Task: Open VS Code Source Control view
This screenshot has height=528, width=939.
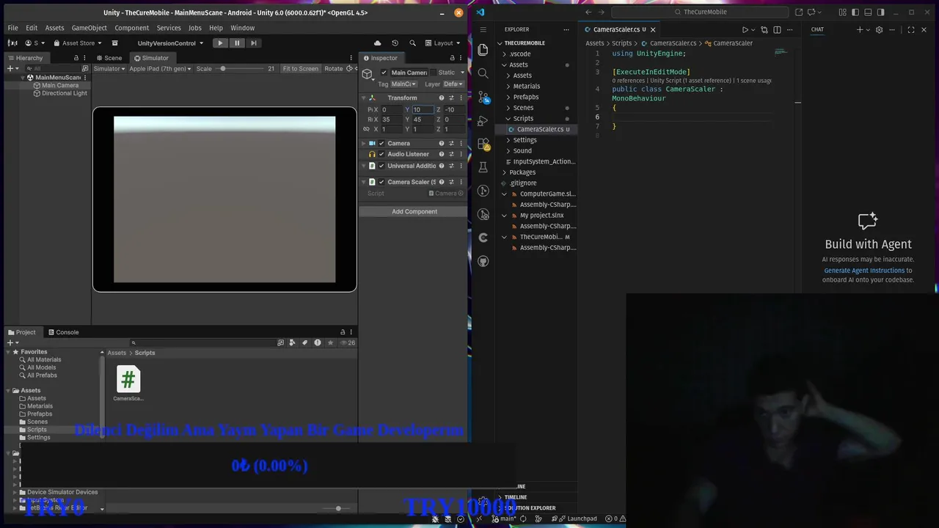Action: click(x=483, y=97)
